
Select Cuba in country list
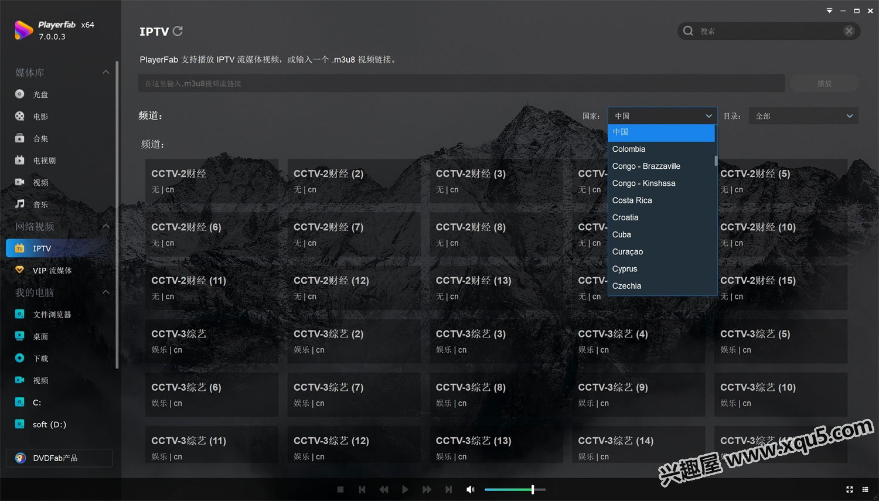661,234
